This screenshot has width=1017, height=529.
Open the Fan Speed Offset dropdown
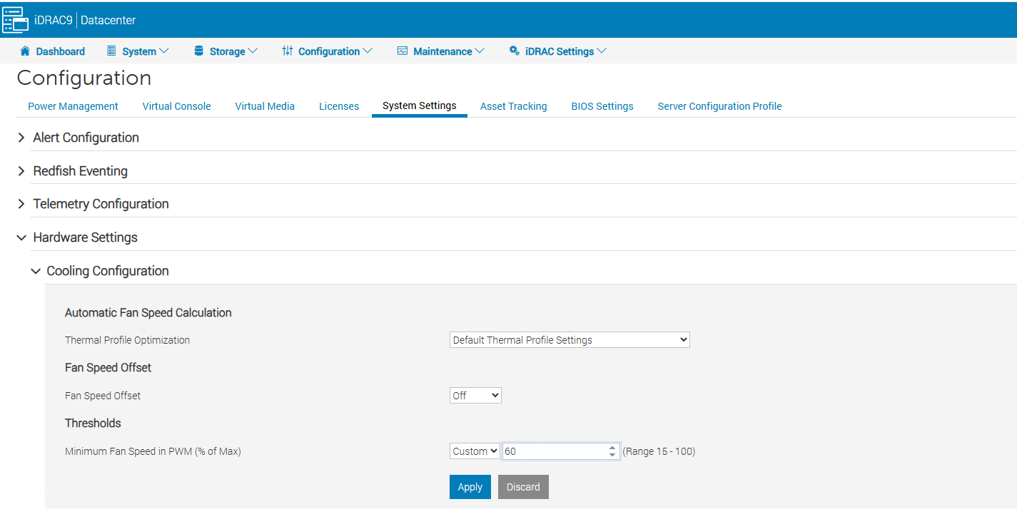475,396
